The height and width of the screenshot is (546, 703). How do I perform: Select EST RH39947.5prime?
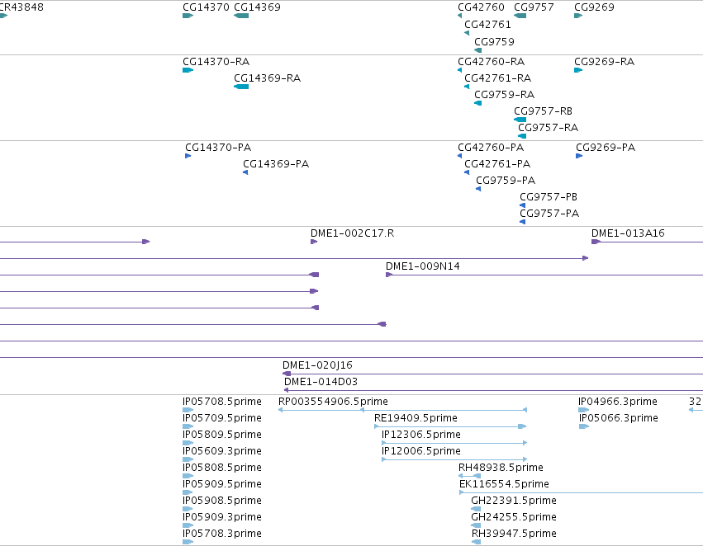coord(476,542)
